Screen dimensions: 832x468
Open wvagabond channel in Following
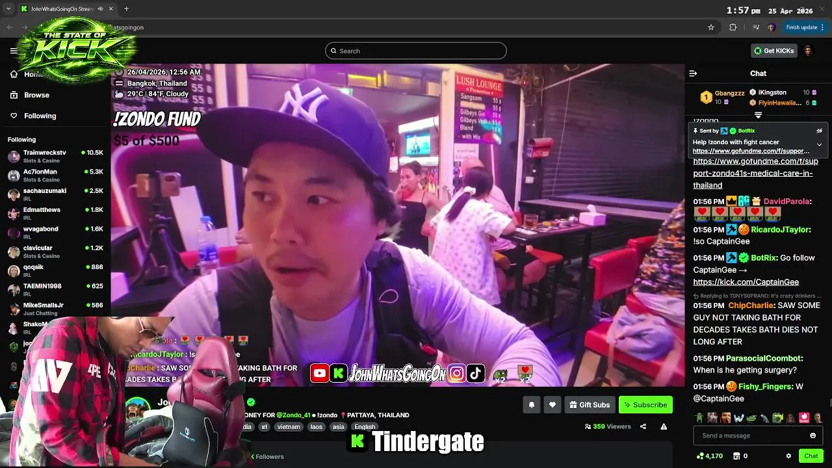pyautogui.click(x=55, y=233)
